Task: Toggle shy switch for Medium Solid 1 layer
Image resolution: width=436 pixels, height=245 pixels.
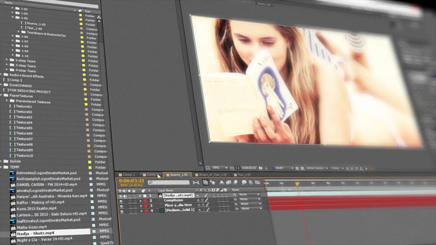Action: pyautogui.click(x=199, y=210)
